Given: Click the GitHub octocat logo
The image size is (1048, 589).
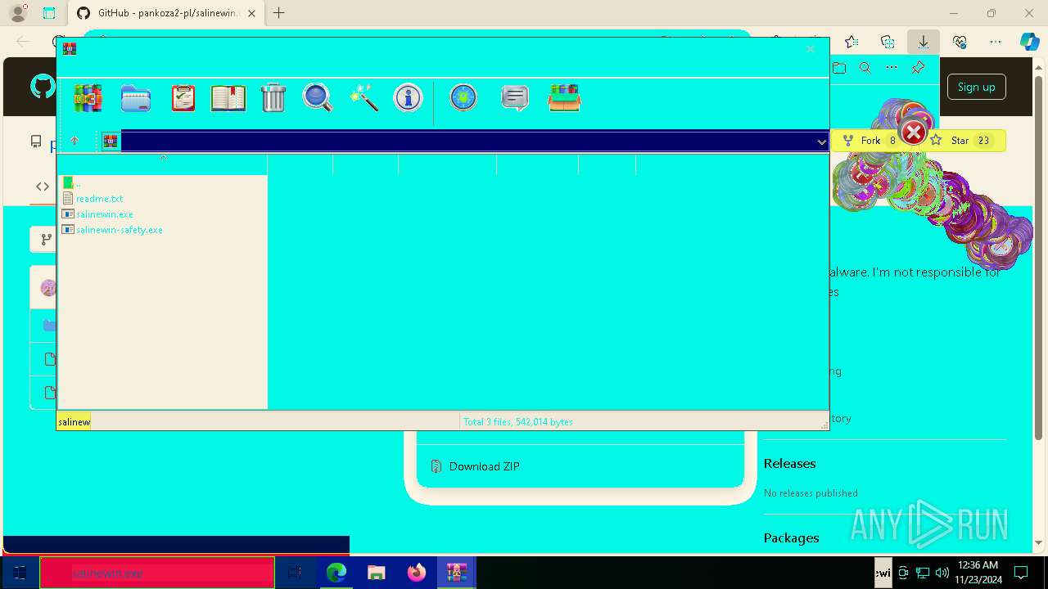Looking at the screenshot, I should pos(43,87).
